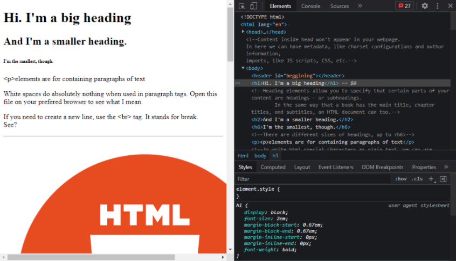Open the Styles pane tab
456x261 pixels.
tap(245, 167)
